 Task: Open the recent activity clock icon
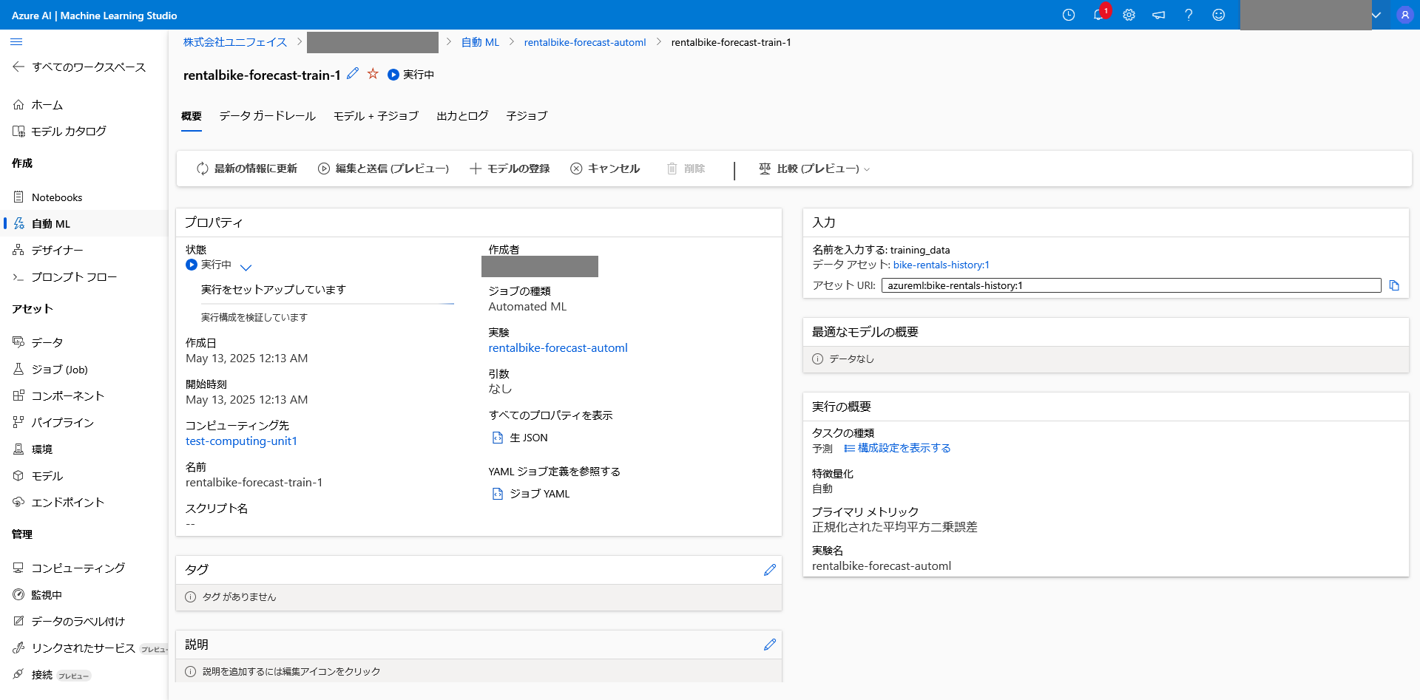pos(1069,15)
